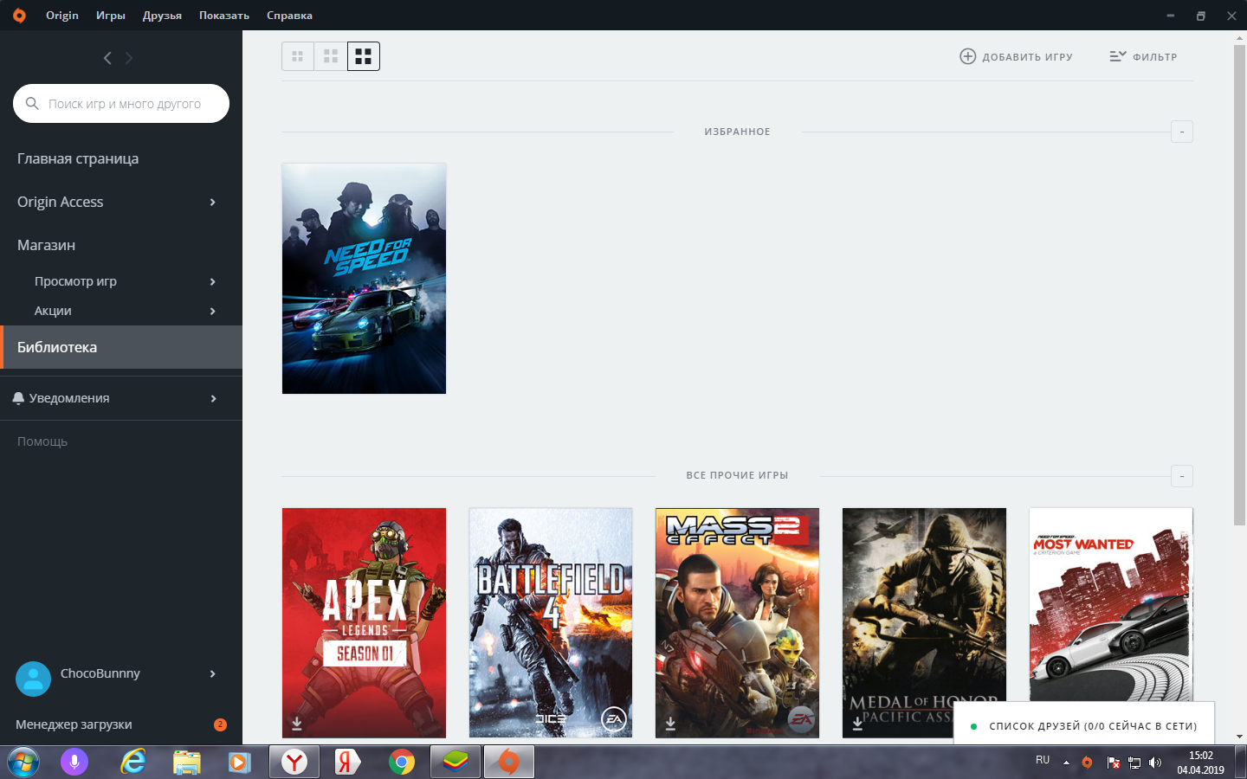Viewport: 1247px width, 779px height.
Task: Open Google Chrome from taskbar
Action: tap(401, 763)
